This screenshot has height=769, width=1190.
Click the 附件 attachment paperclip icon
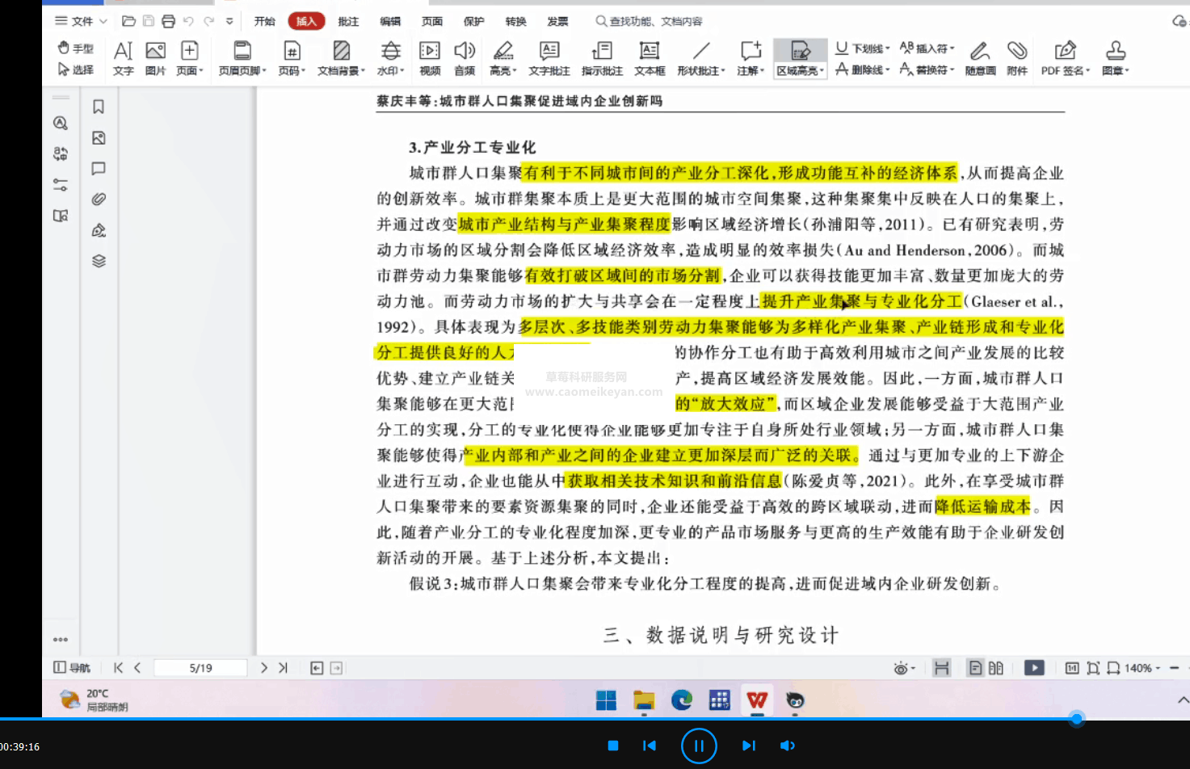click(1017, 59)
